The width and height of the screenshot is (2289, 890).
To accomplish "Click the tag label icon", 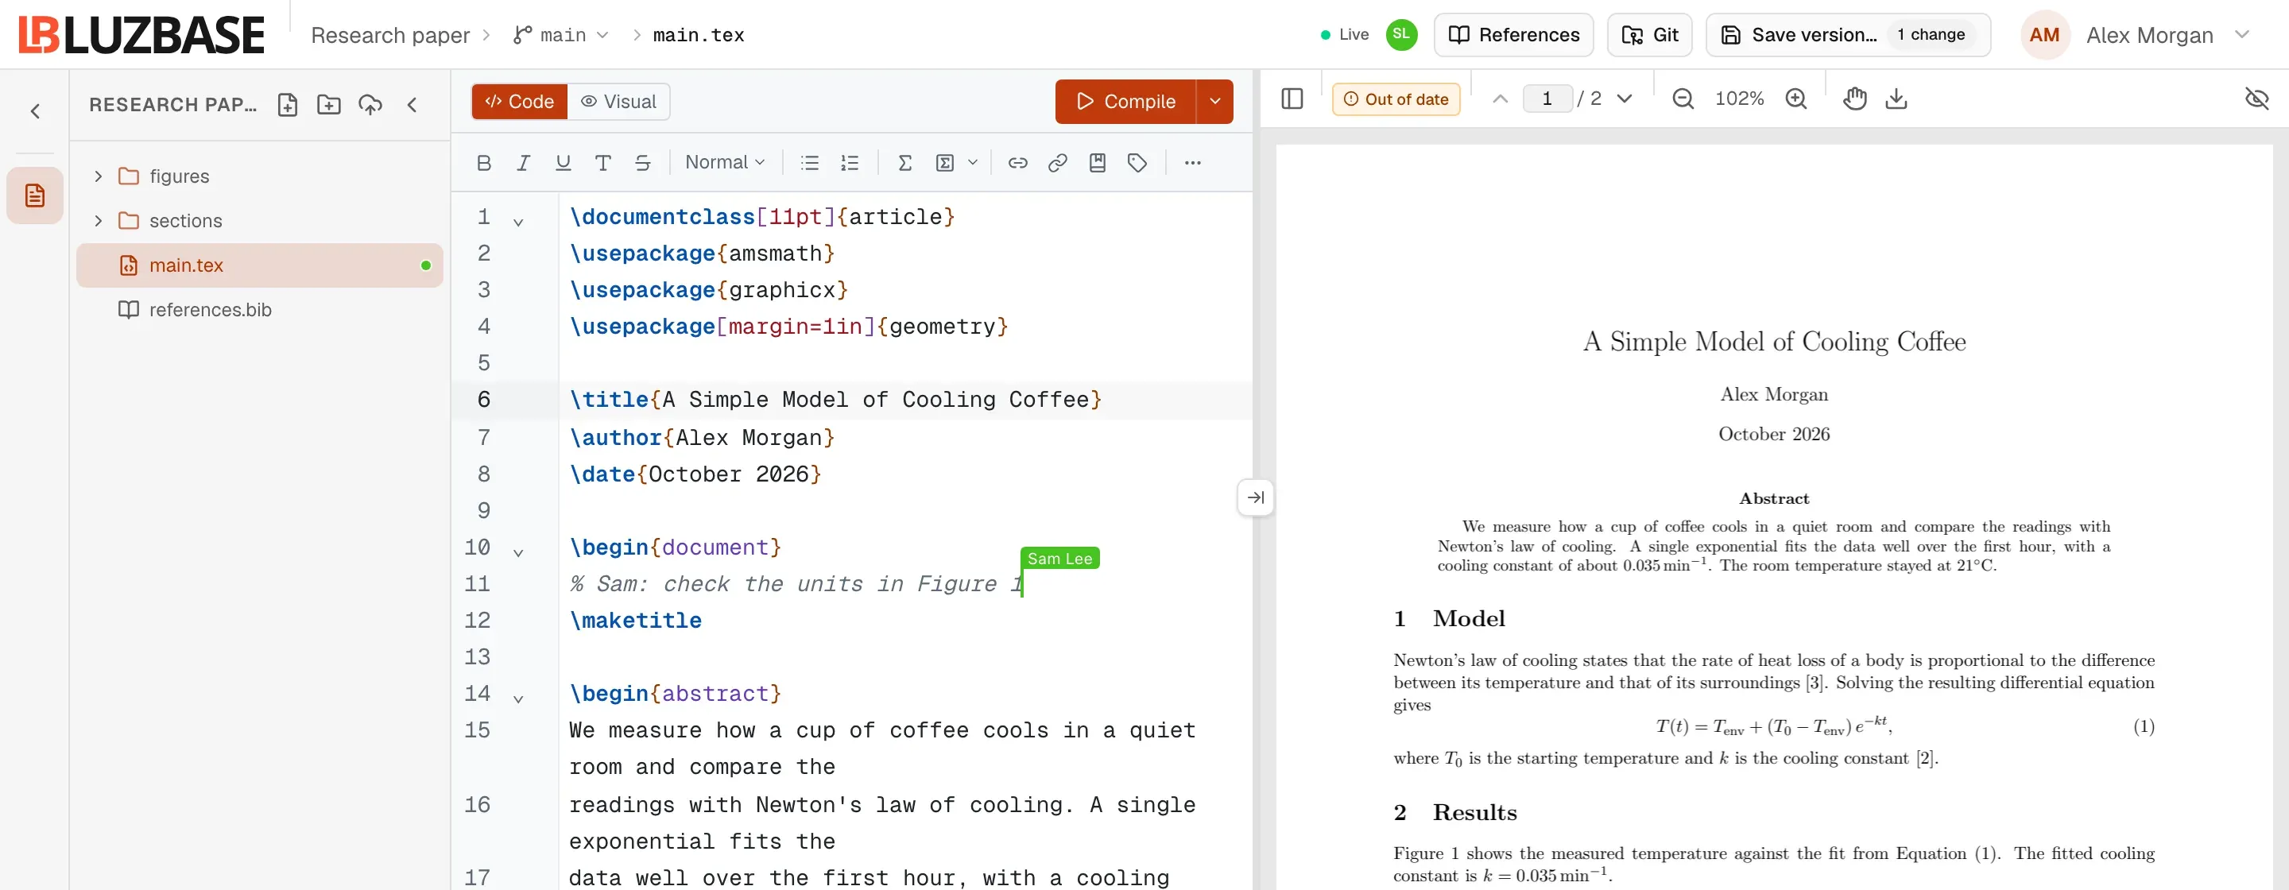I will coord(1137,163).
